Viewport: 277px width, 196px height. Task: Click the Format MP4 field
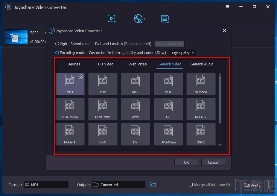point(46,185)
